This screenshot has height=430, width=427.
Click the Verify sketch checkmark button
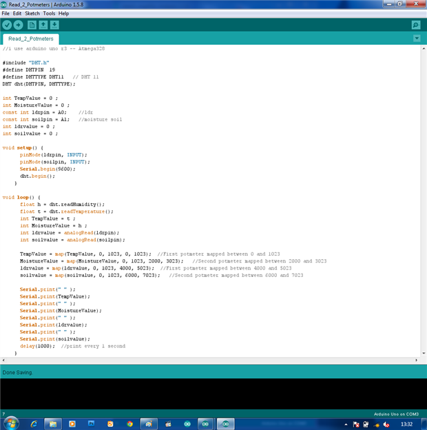(x=7, y=25)
